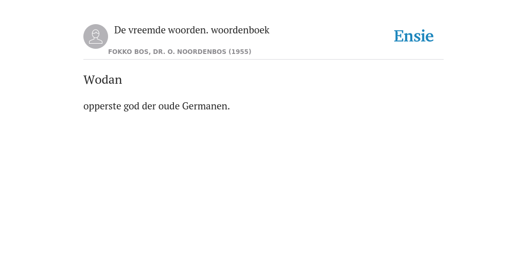Click the person silhouette inside the avatar

(95, 36)
